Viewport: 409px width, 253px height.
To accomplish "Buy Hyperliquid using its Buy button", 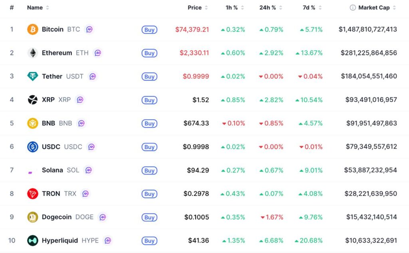I will coord(149,241).
